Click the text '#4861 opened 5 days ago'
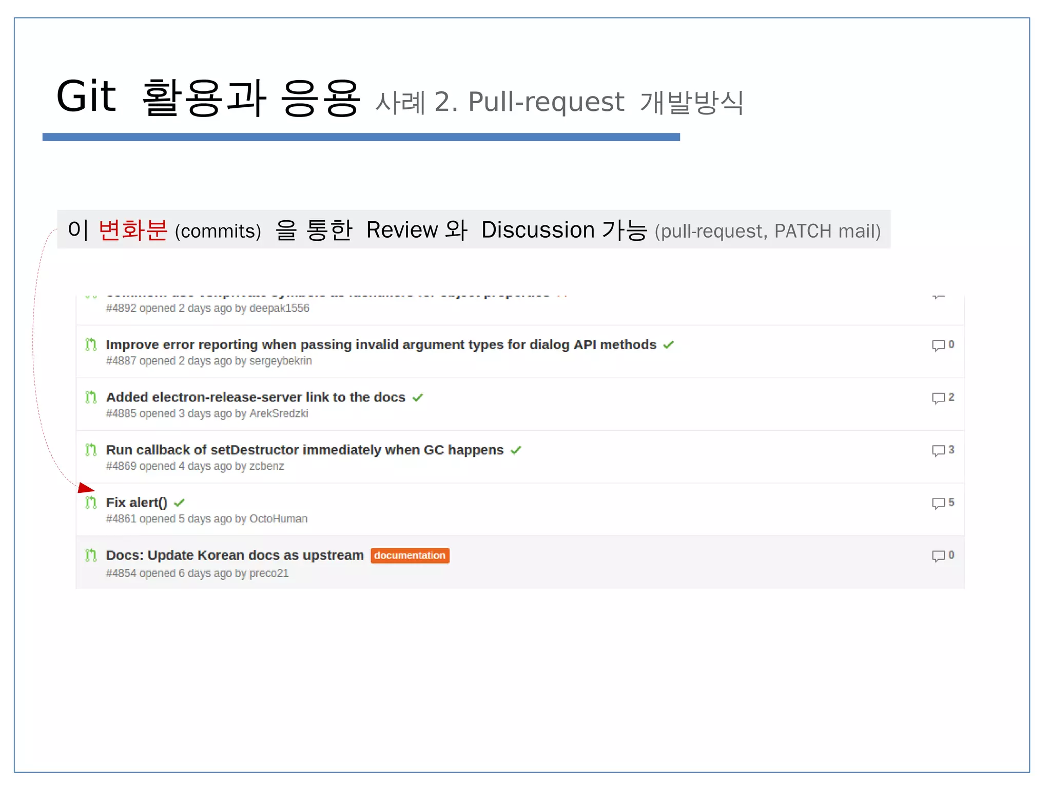The image size is (1051, 788). pyautogui.click(x=169, y=518)
